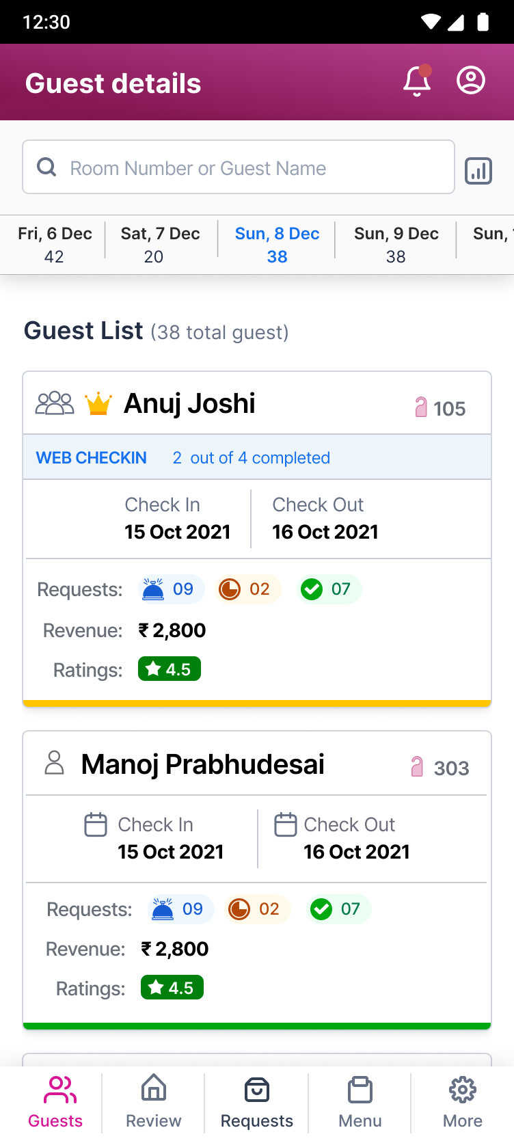Tap the group guests icon on Anuj's card
The width and height of the screenshot is (514, 1143).
pos(55,404)
